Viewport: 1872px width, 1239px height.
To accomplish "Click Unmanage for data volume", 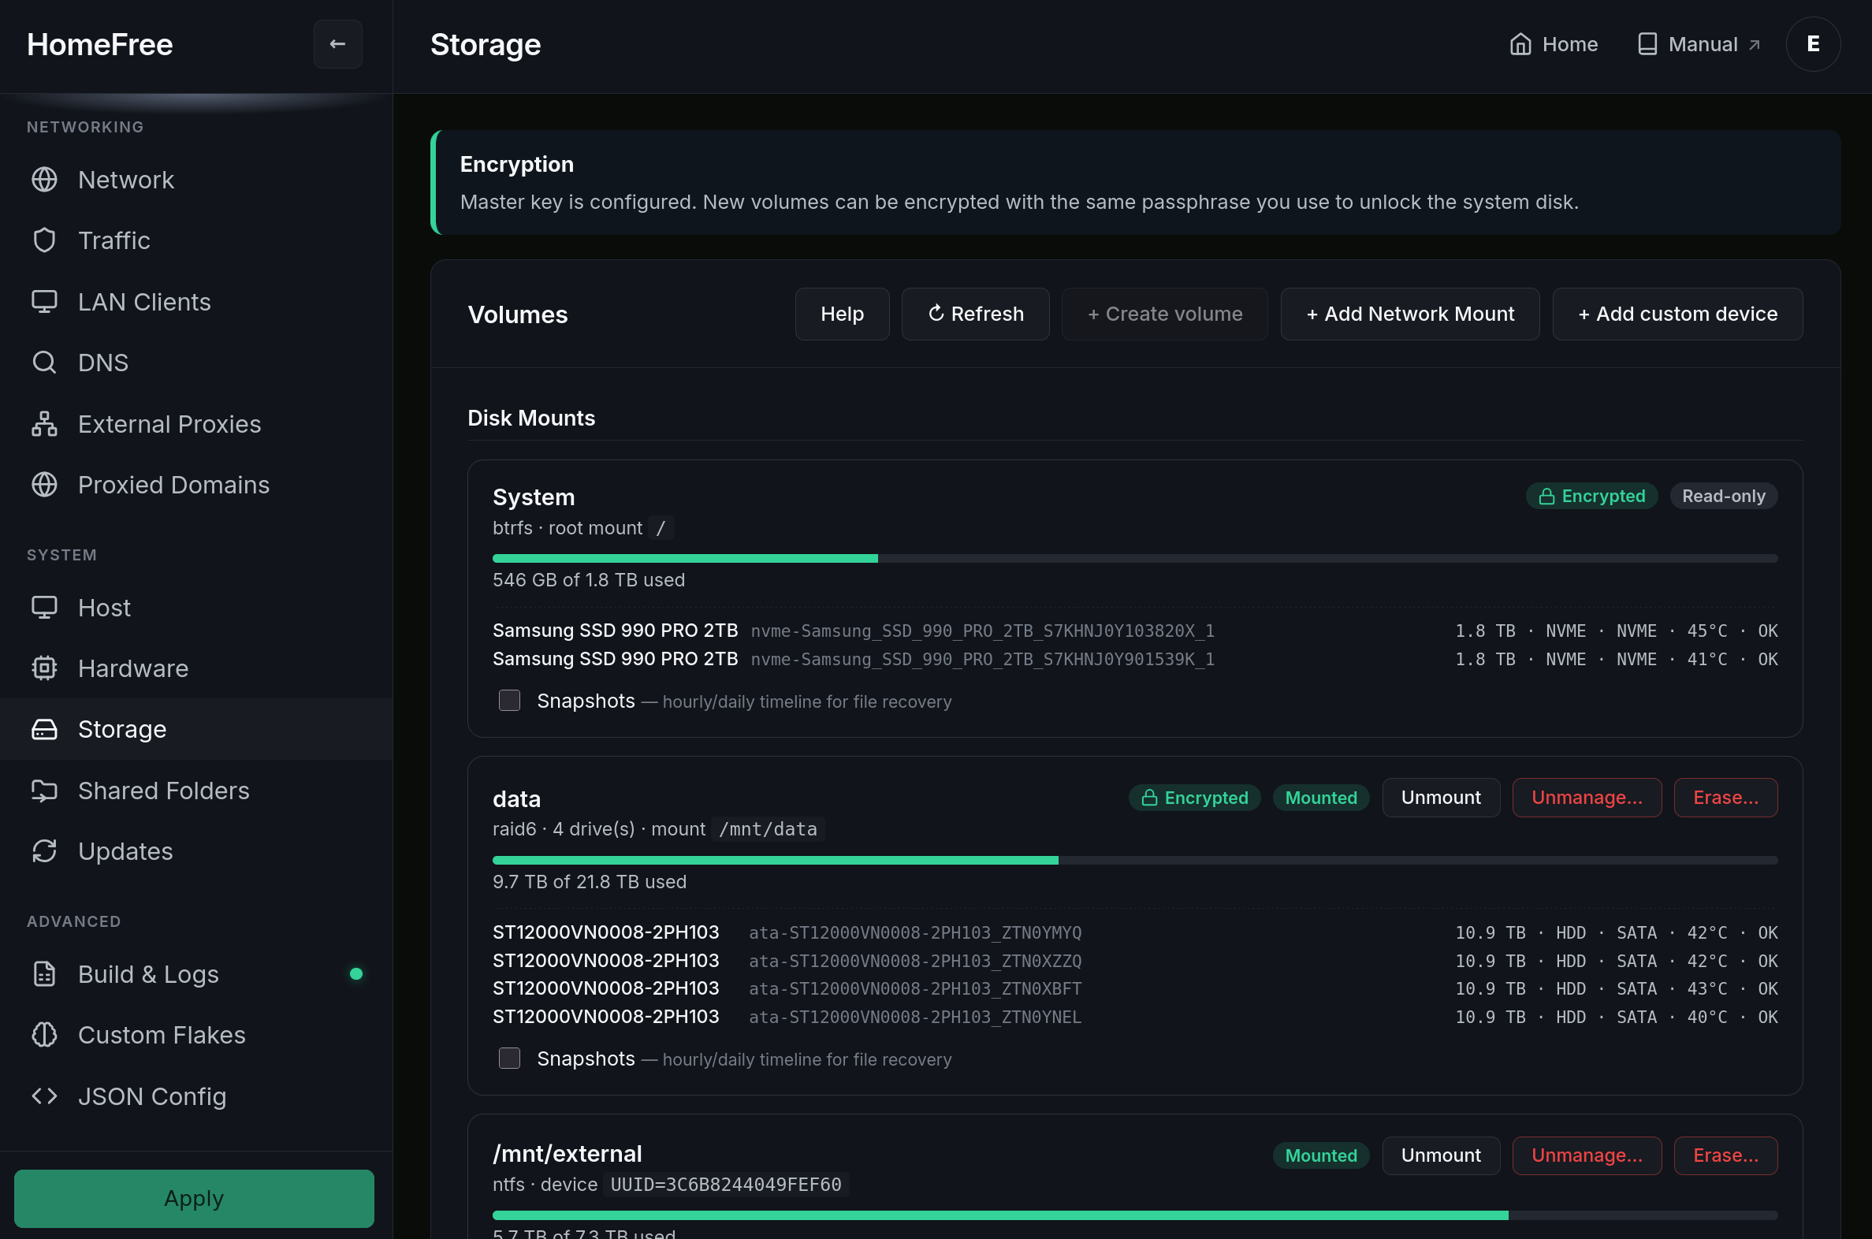I will (1587, 798).
